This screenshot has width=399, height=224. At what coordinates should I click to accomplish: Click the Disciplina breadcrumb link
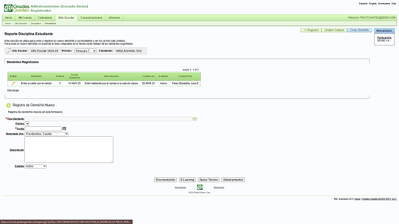36,24
